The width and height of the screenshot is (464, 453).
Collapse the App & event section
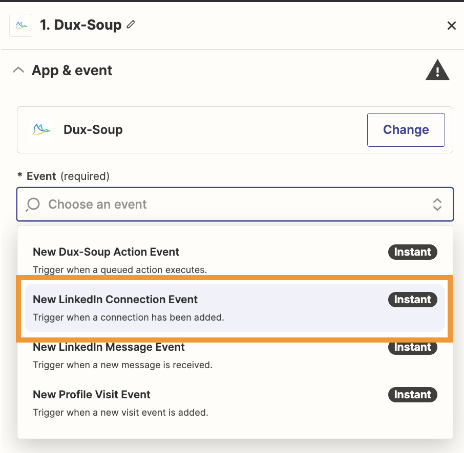[x=18, y=70]
